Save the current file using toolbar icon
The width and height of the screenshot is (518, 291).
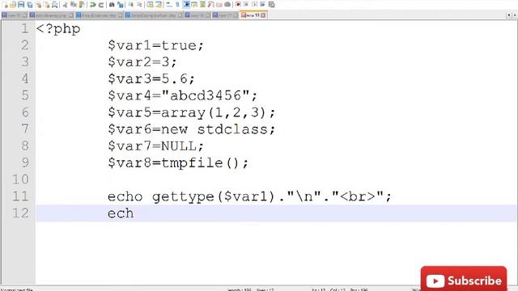21,5
